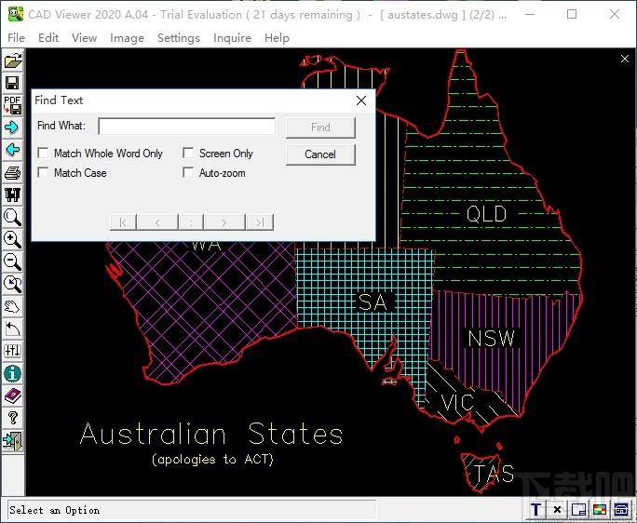Click the Cancel button in Find Text
This screenshot has width=637, height=523.
pyautogui.click(x=320, y=154)
